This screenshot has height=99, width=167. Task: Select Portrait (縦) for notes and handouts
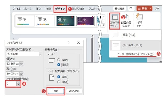pyautogui.click(x=59, y=77)
